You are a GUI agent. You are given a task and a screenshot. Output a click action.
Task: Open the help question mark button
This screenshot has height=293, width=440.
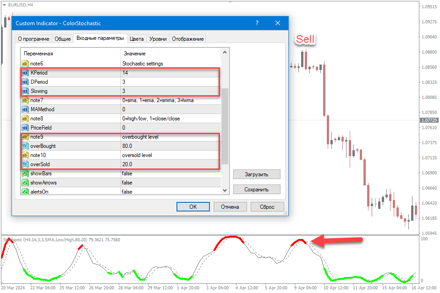click(257, 23)
